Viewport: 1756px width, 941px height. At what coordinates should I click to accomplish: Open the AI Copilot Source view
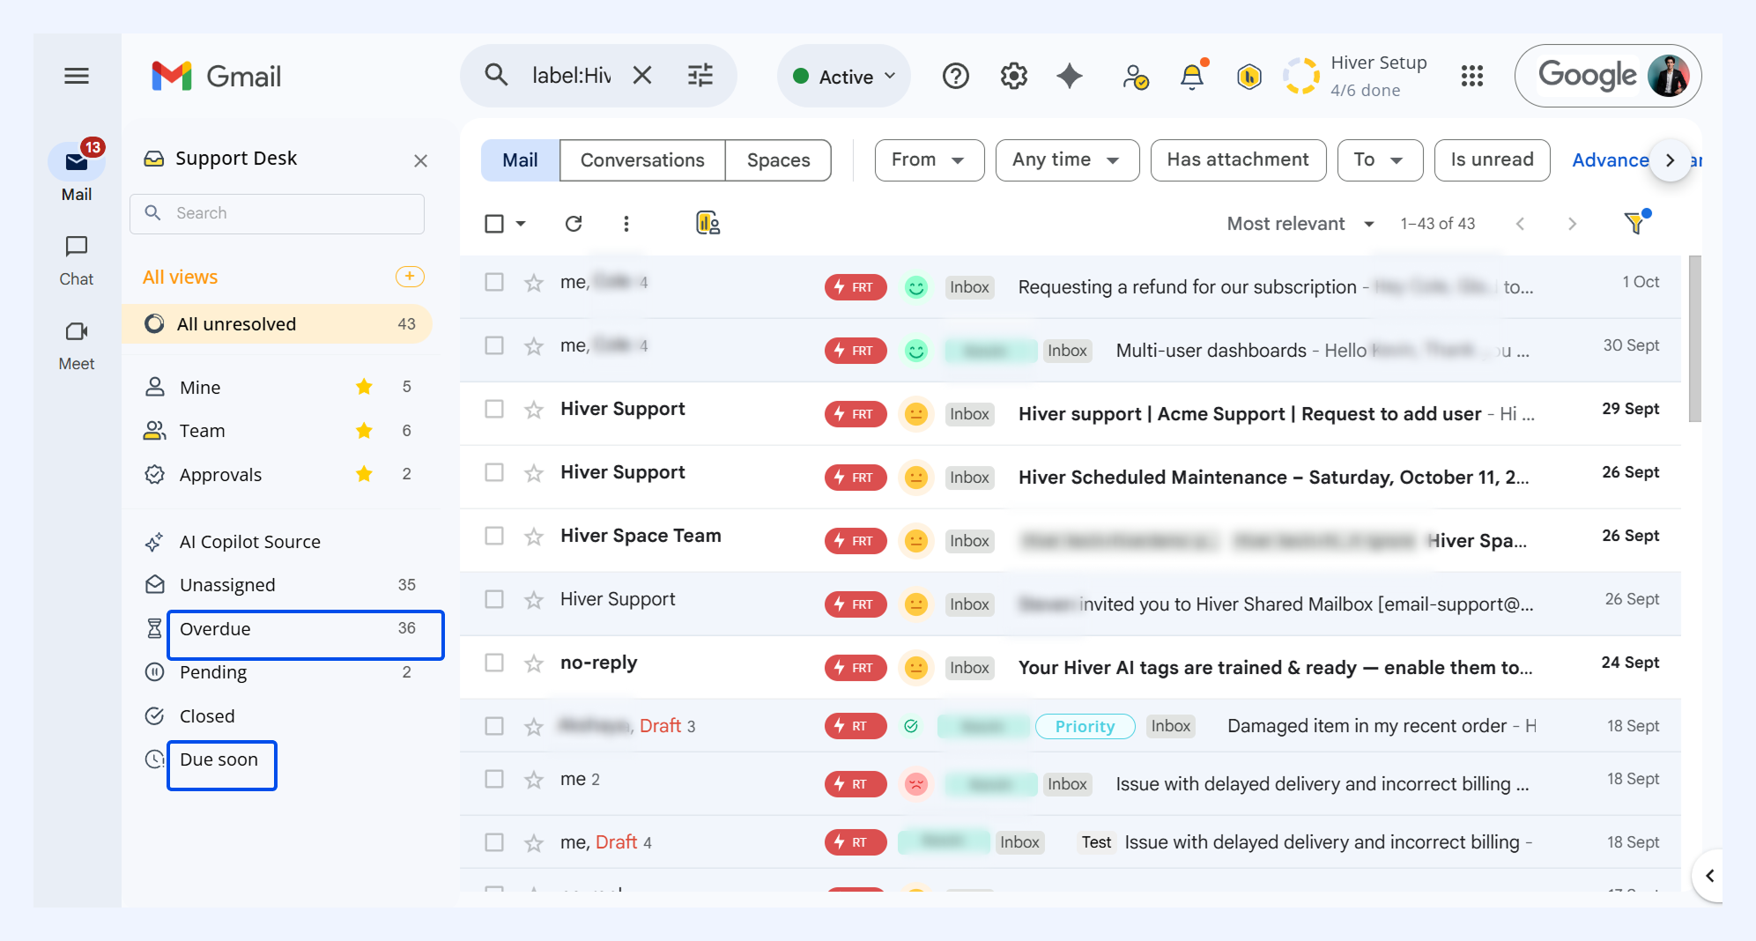tap(277, 542)
